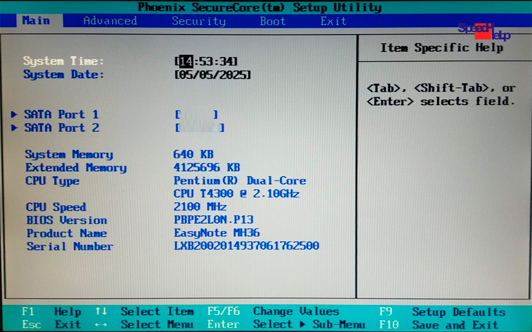
Task: Click the F1 Help key hint
Action: click(52, 312)
